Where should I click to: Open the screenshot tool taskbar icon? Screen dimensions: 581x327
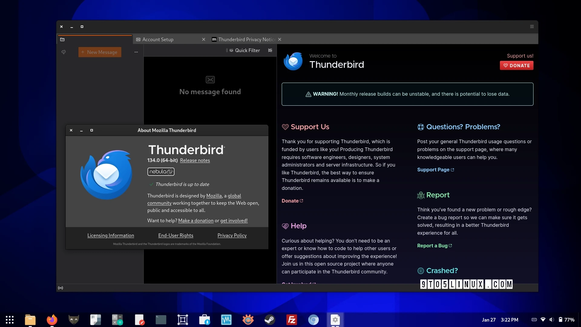coord(183,320)
